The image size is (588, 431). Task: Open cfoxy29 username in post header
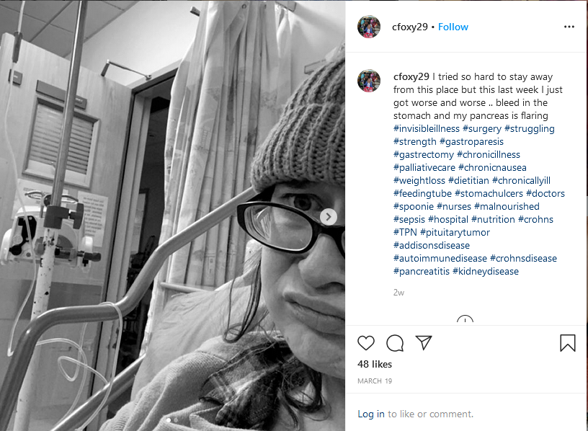[x=409, y=27]
